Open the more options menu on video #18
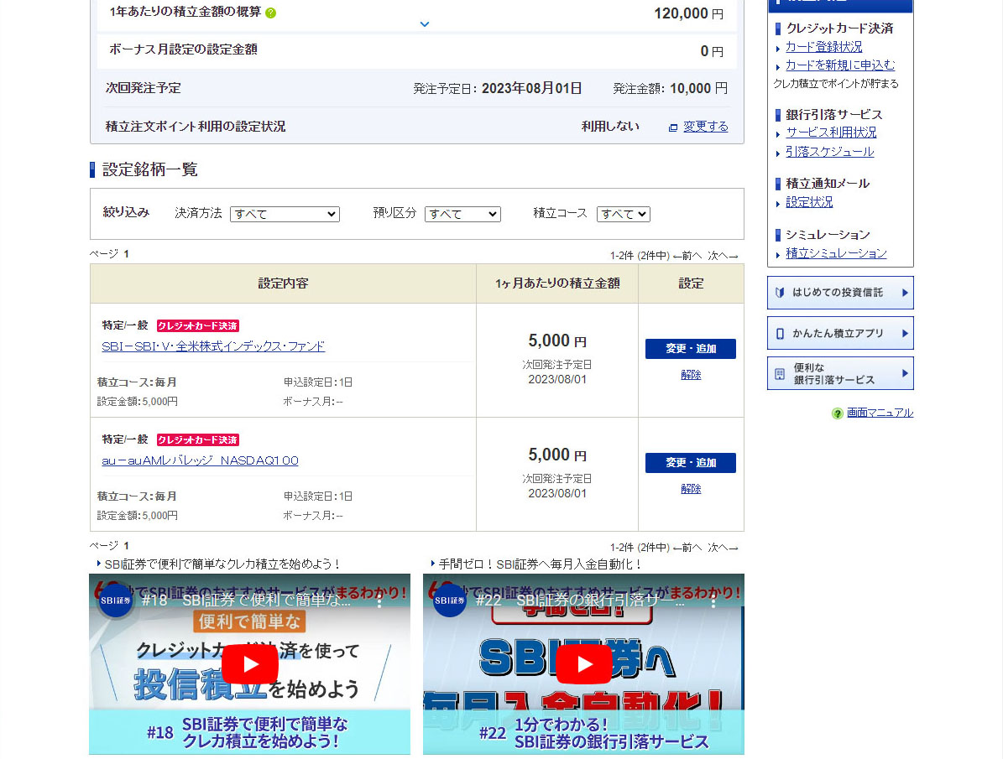This screenshot has height=759, width=1003. pyautogui.click(x=379, y=600)
